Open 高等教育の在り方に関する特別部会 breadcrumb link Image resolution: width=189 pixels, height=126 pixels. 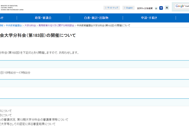point(56,25)
